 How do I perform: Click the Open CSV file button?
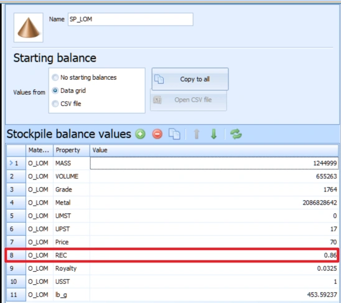189,100
